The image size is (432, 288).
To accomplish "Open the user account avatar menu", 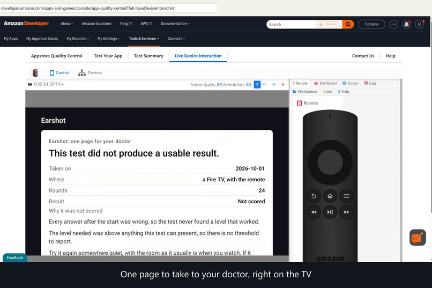I will (x=419, y=24).
